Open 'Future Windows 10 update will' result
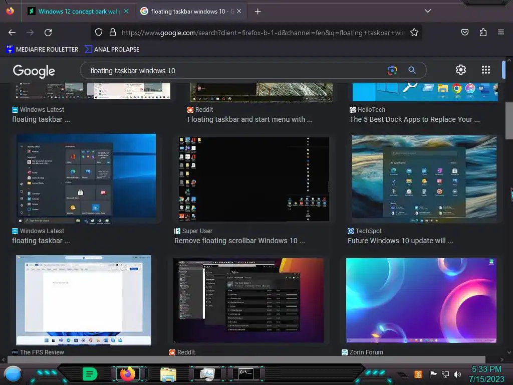This screenshot has width=513, height=385. pos(400,241)
